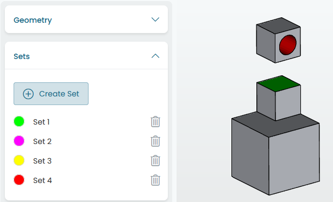The width and height of the screenshot is (333, 202).
Task: Click the plus icon in Create Set
Action: coord(28,94)
